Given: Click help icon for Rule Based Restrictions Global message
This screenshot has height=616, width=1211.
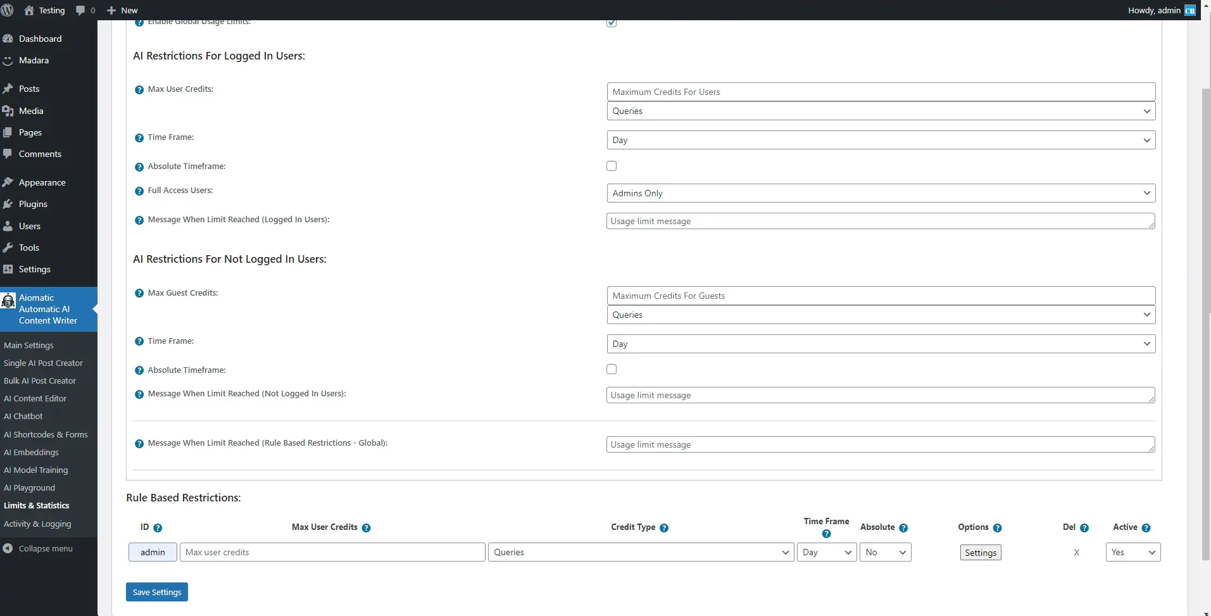Looking at the screenshot, I should 139,444.
